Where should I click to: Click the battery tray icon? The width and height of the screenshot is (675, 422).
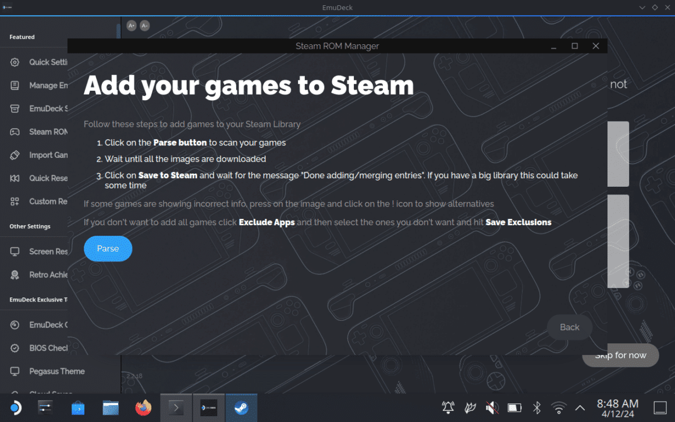click(x=514, y=407)
